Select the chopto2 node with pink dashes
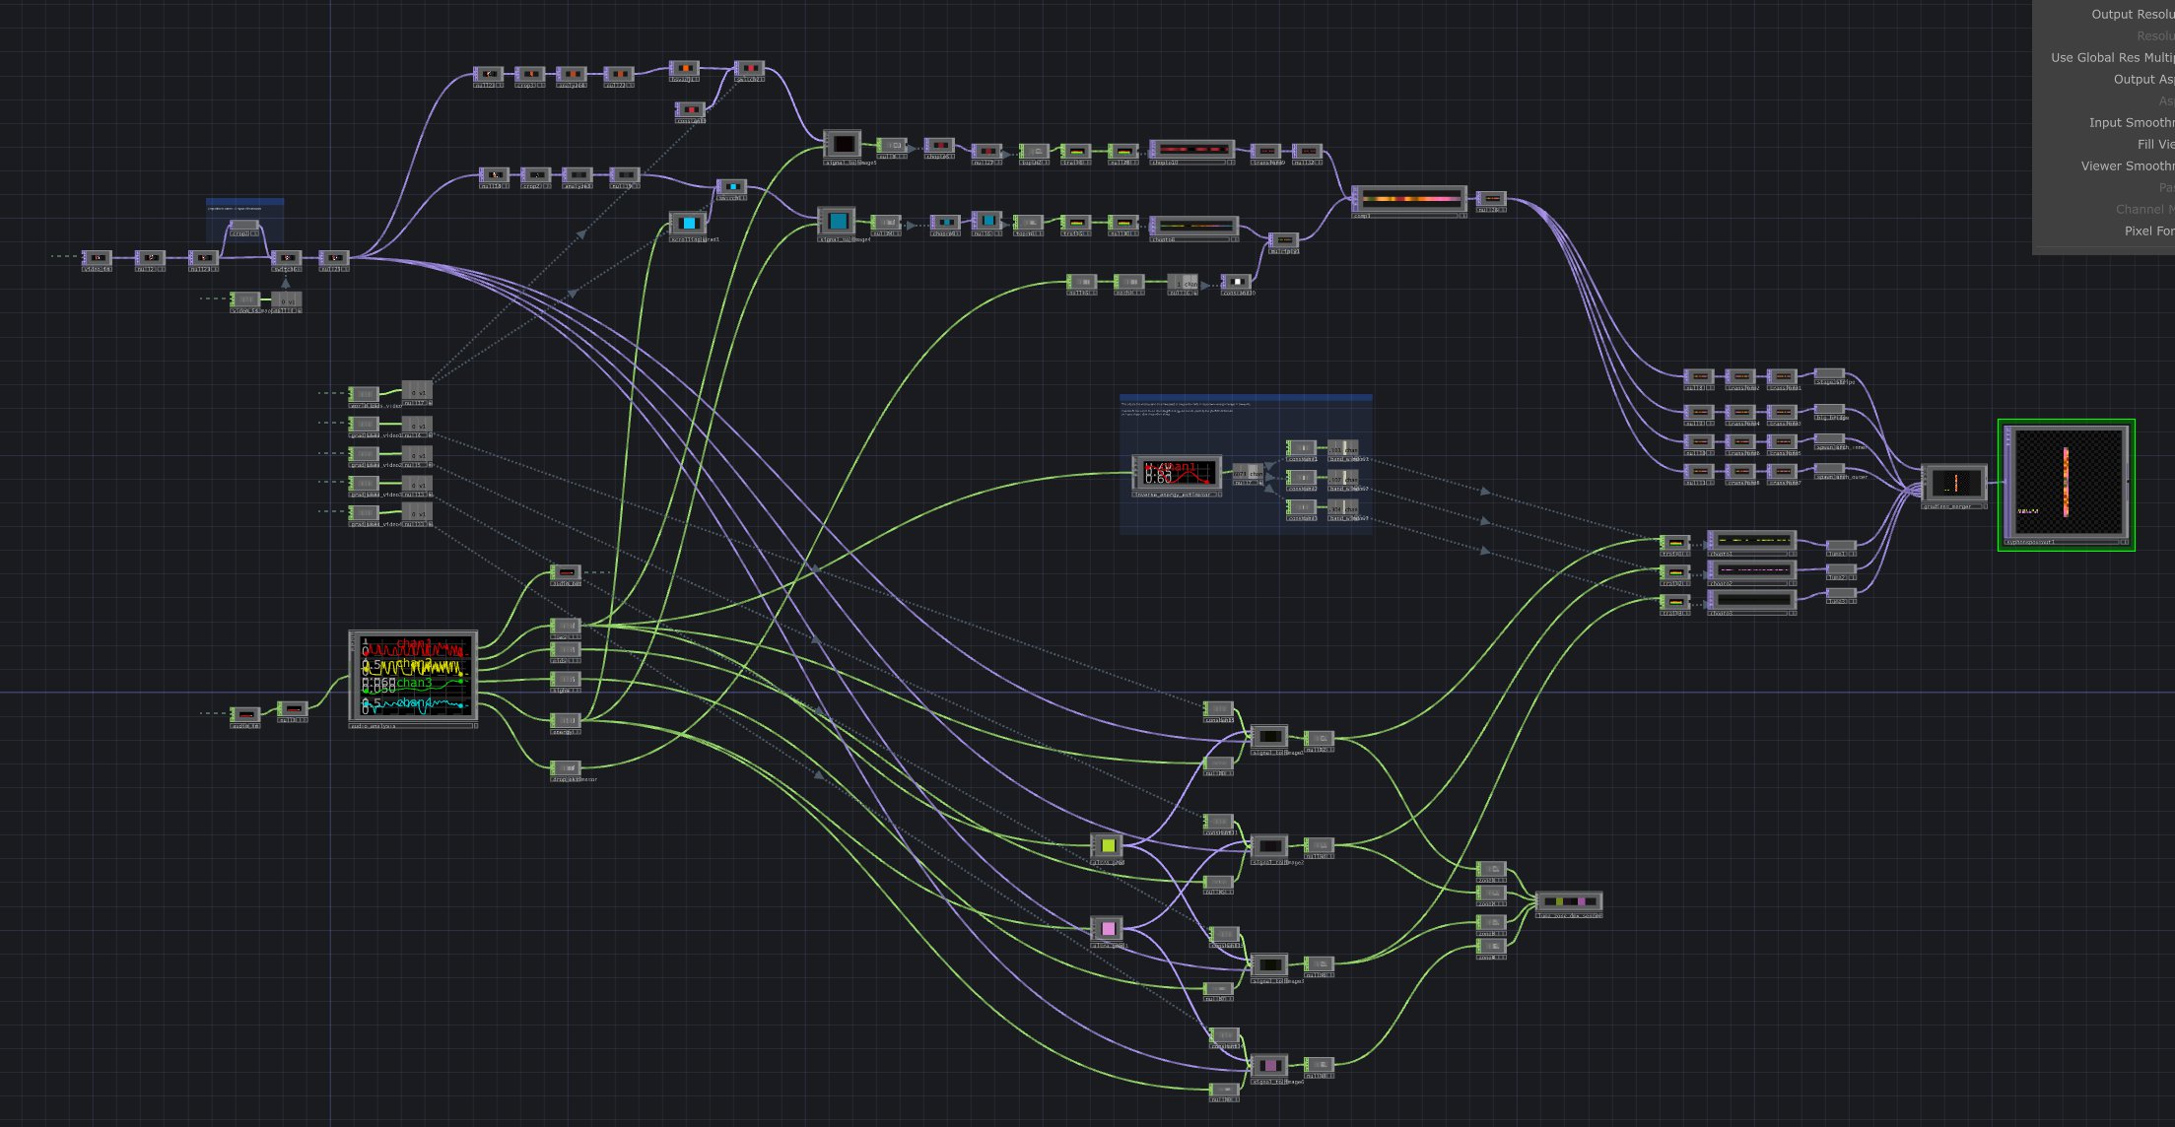 (x=1751, y=572)
